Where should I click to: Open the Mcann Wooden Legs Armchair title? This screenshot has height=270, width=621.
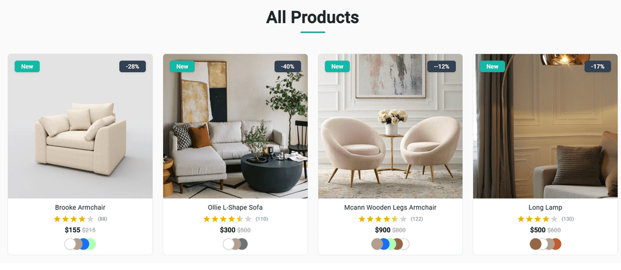[390, 208]
